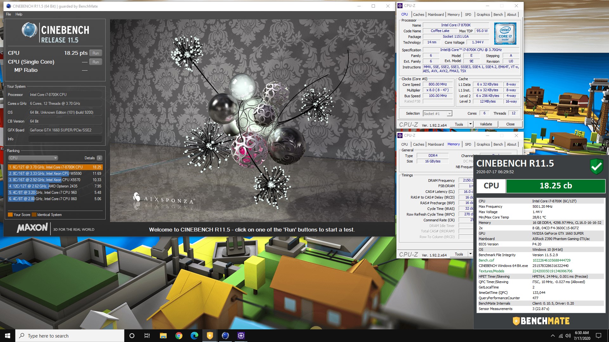Open SPD tab in lower CPU-Z window
The image size is (609, 342).
point(468,144)
